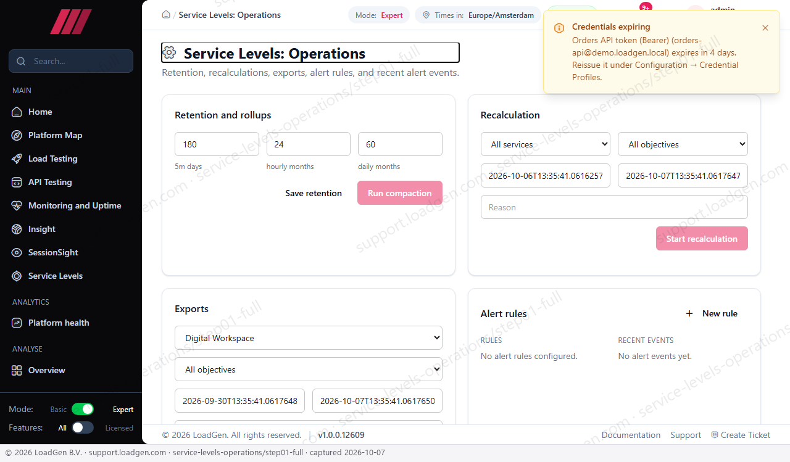Viewport: 790px width, 462px height.
Task: Toggle the All/Licensed features switch
Action: coord(83,427)
